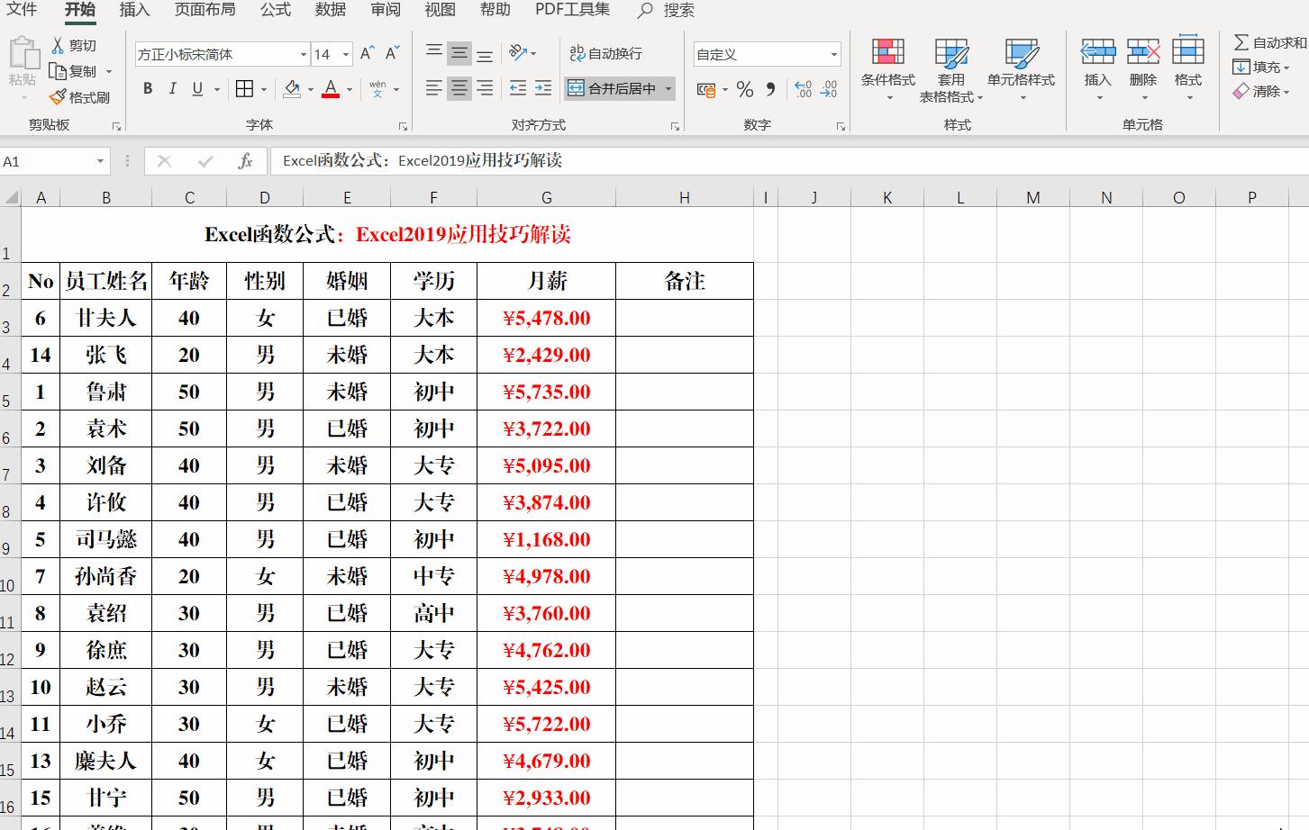
Task: Increase the font size with the larger A
Action: [x=367, y=54]
